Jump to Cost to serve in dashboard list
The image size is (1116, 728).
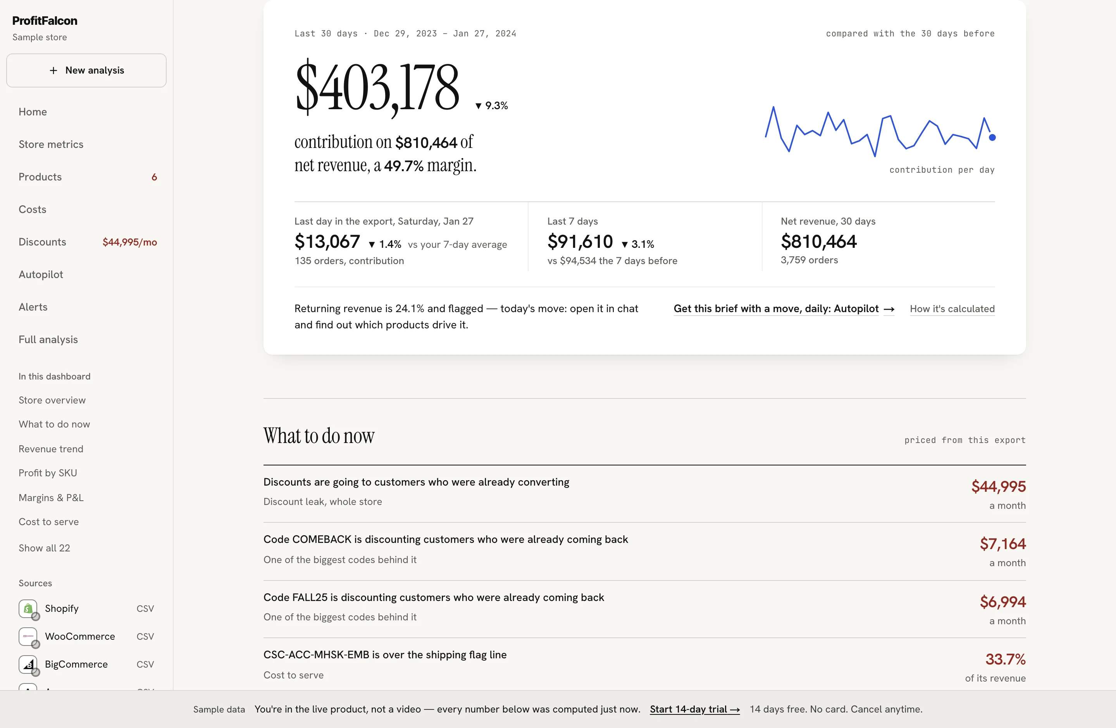[x=49, y=522]
